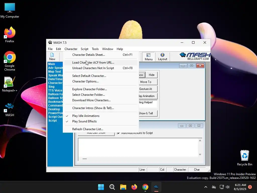Screen dimensions: 257x193
Task: Select TTS Voice in the sidebar
Action: (x=55, y=90)
